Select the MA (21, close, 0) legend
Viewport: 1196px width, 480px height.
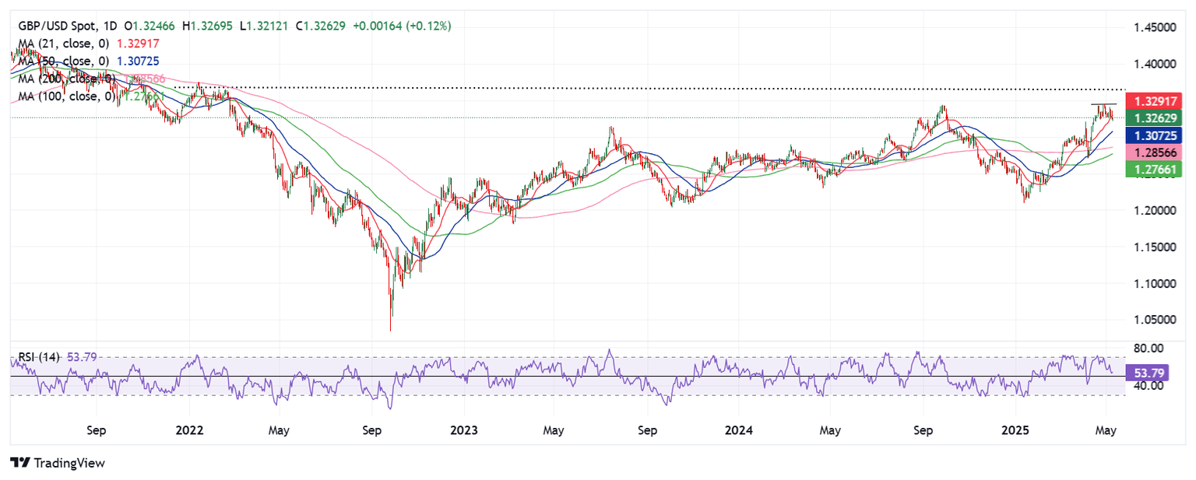coord(61,44)
